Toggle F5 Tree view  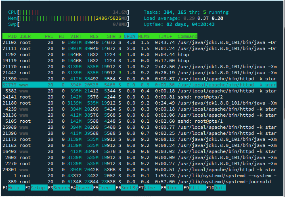pyautogui.click(x=104, y=188)
